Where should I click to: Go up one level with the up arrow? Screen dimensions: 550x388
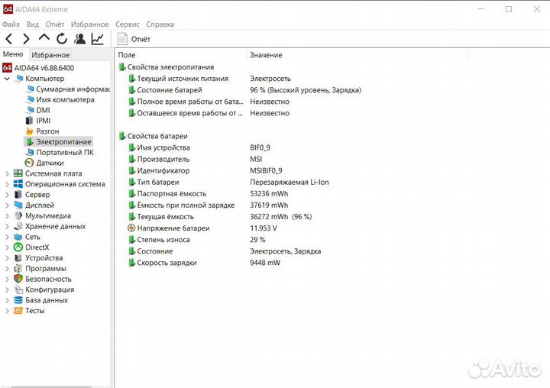(x=44, y=37)
